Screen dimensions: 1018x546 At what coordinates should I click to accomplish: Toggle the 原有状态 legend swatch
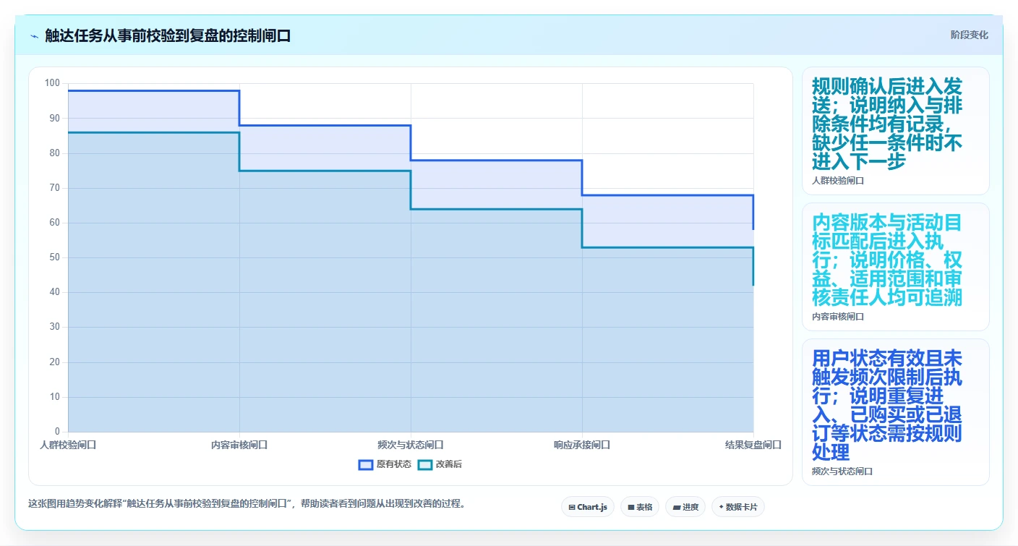[366, 464]
